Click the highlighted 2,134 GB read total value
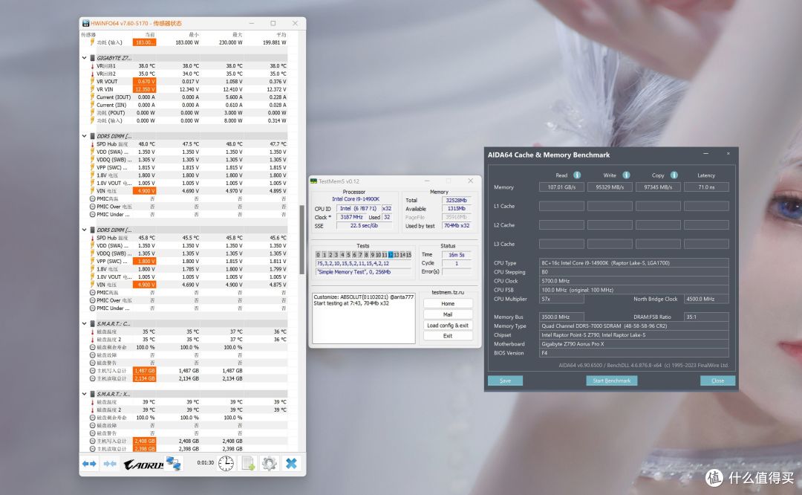This screenshot has width=802, height=495. 144,378
